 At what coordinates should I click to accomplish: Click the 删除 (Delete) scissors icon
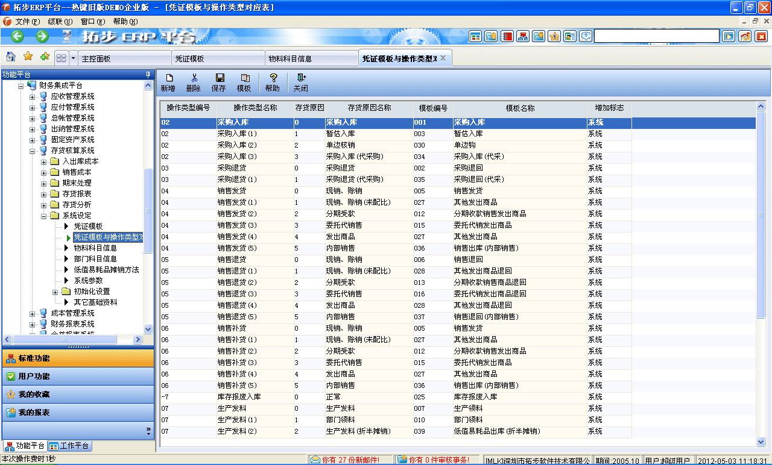(194, 82)
